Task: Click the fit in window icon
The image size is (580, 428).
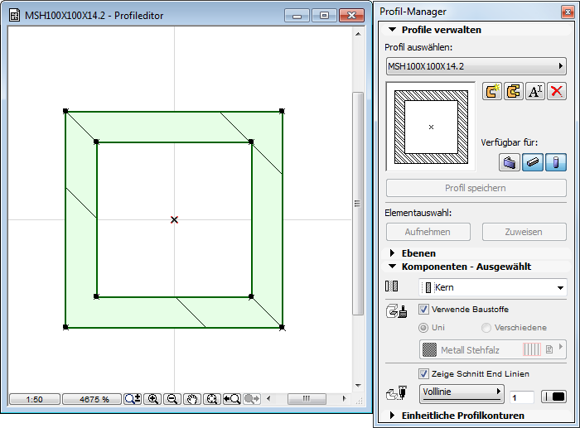Action: [x=212, y=399]
